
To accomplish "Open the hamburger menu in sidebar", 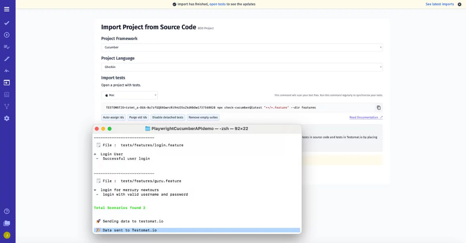I will pos(7,9).
